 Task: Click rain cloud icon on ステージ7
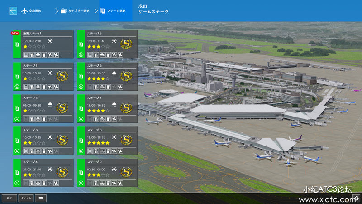[x=114, y=105]
